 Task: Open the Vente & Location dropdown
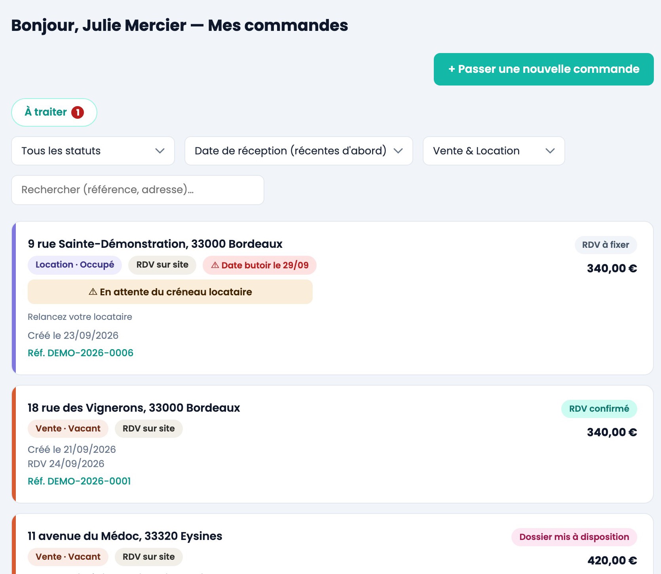(x=494, y=151)
